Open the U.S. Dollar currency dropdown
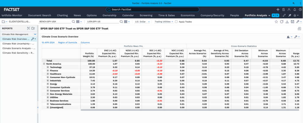Image resolution: width=303 pixels, height=123 pixels. coord(142,22)
